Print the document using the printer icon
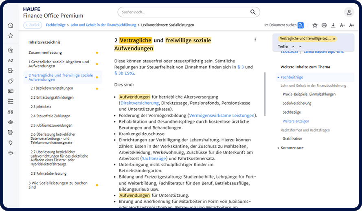 point(324,25)
